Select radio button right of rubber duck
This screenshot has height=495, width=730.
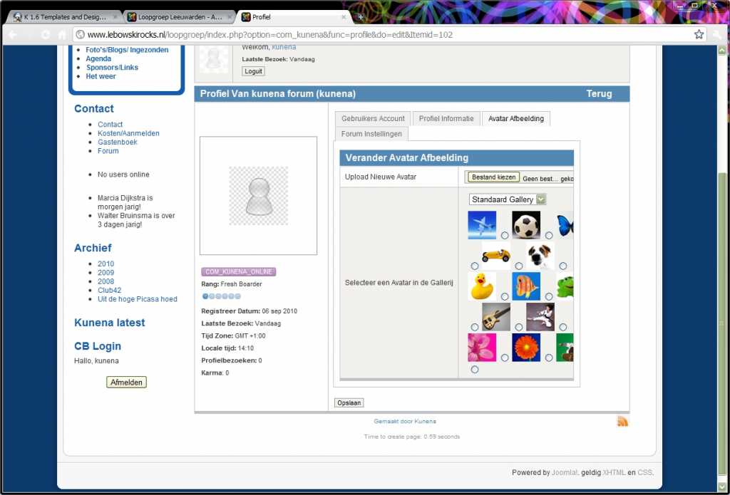pyautogui.click(x=505, y=297)
